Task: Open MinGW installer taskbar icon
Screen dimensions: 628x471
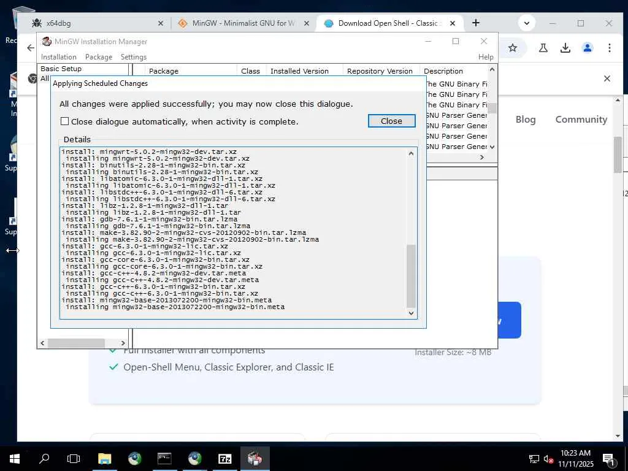Action: coord(255,459)
